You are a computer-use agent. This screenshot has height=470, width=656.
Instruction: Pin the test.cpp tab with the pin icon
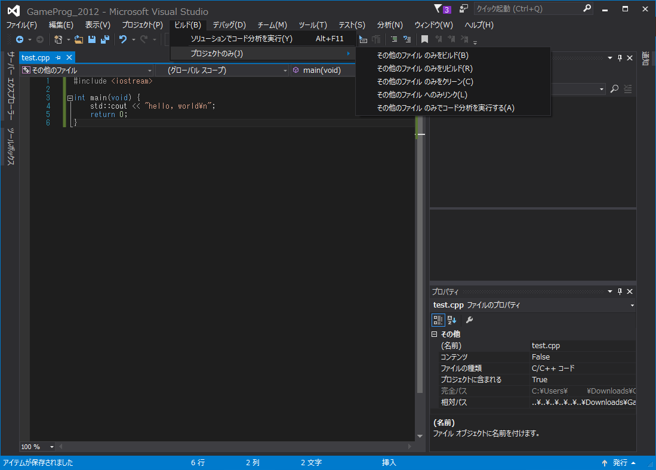(58, 57)
